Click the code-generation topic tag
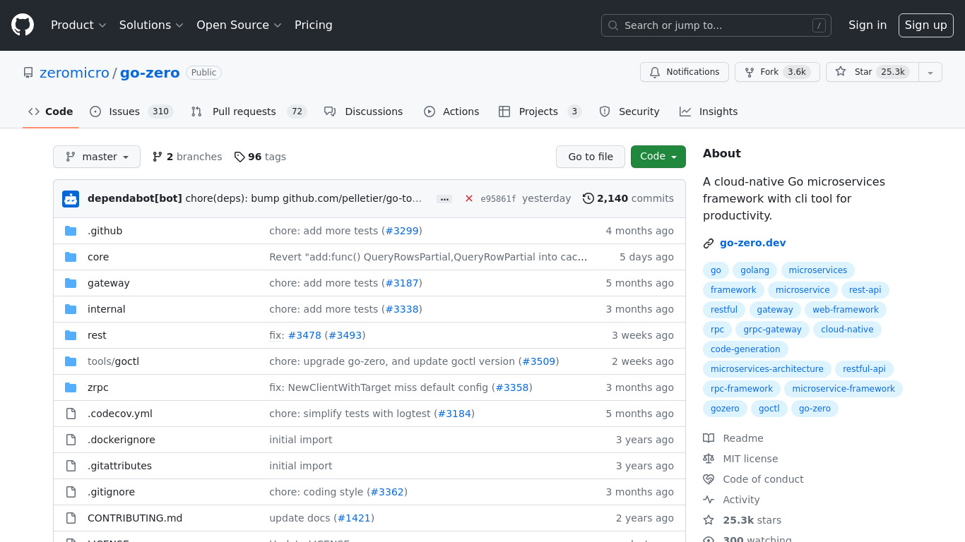 click(x=745, y=349)
